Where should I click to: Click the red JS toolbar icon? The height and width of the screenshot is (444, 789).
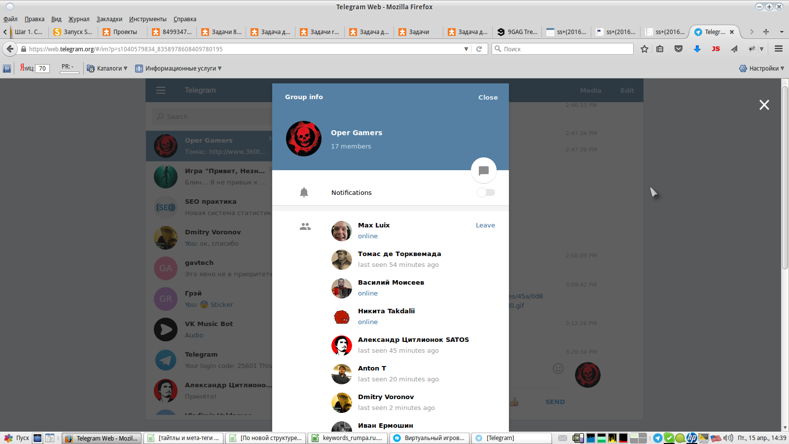[716, 49]
